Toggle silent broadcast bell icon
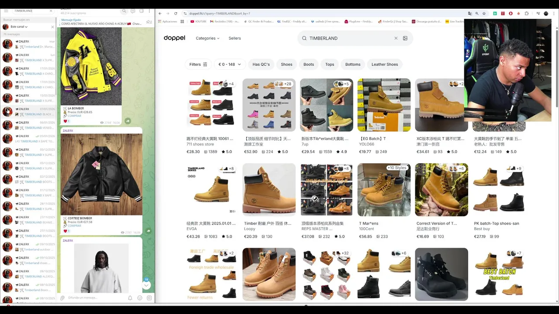 tap(130, 298)
